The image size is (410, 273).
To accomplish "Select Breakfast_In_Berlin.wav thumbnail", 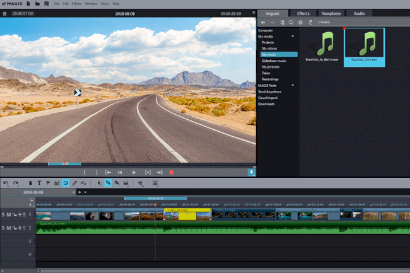I will (x=322, y=47).
